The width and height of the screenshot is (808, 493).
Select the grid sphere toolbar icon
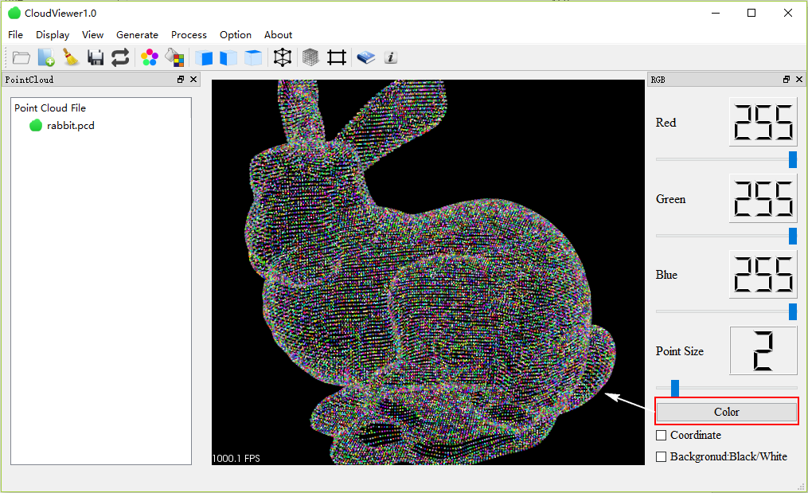click(310, 57)
